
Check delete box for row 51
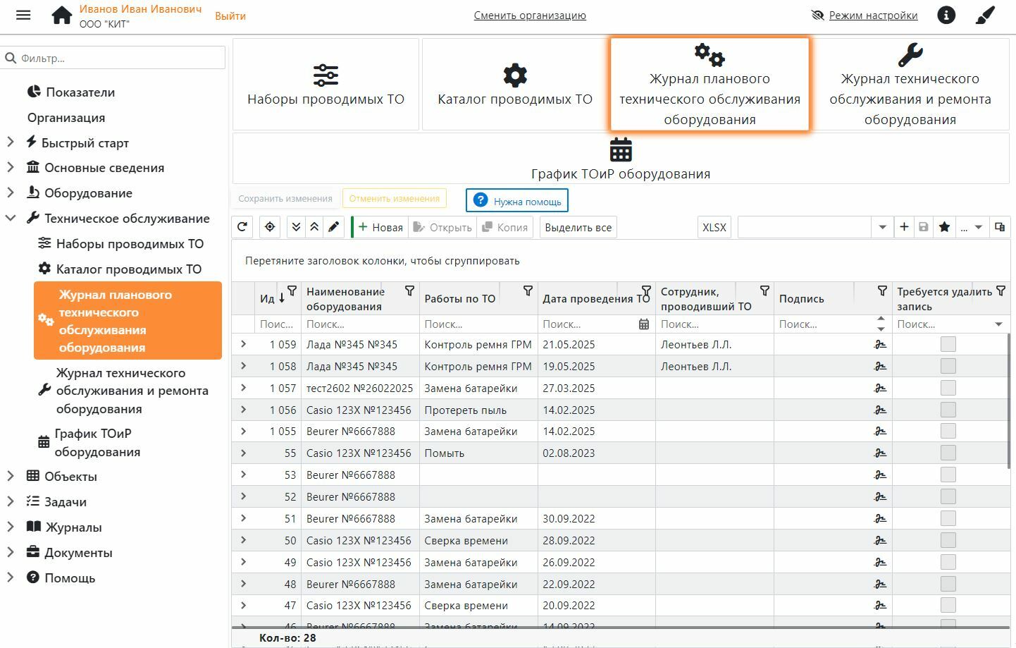coord(948,518)
